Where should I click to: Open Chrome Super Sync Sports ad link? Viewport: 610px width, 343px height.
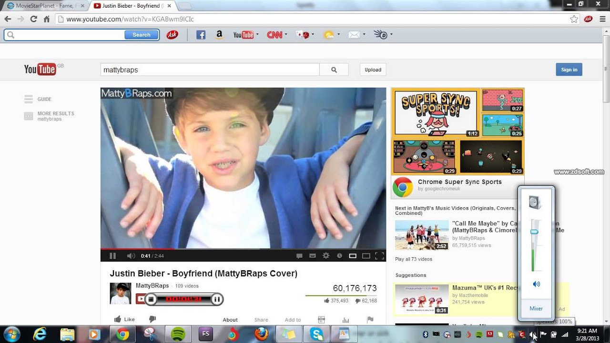pyautogui.click(x=459, y=182)
